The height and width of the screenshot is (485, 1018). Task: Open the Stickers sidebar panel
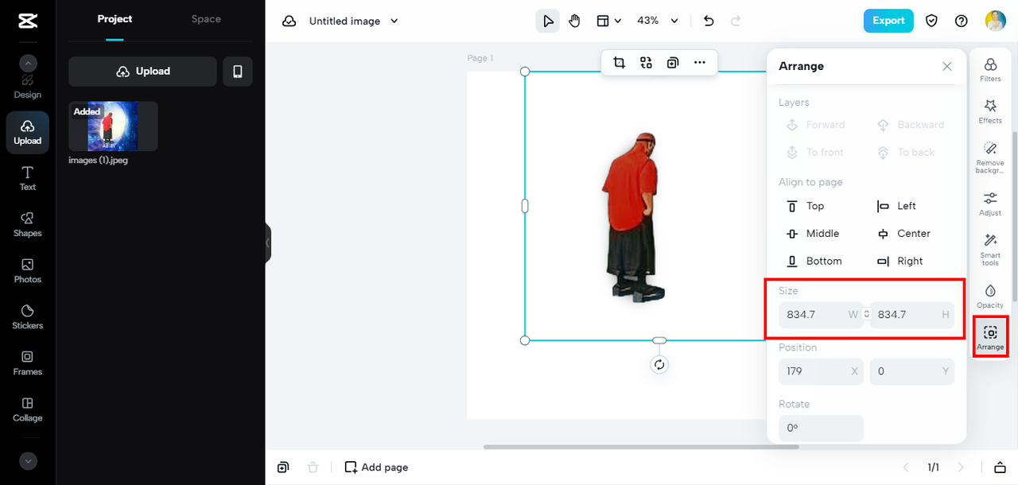pos(27,316)
